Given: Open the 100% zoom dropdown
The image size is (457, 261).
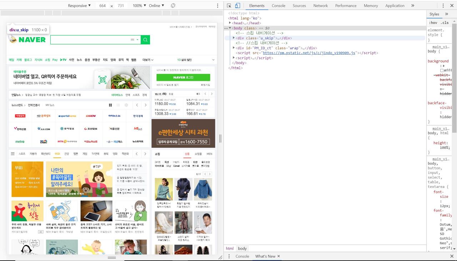Looking at the screenshot, I should tap(139, 5).
